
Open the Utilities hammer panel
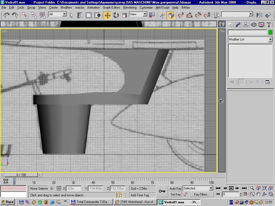pyautogui.click(x=269, y=25)
